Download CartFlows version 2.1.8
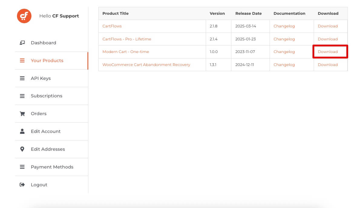This screenshot has width=363, height=208. coord(328,26)
